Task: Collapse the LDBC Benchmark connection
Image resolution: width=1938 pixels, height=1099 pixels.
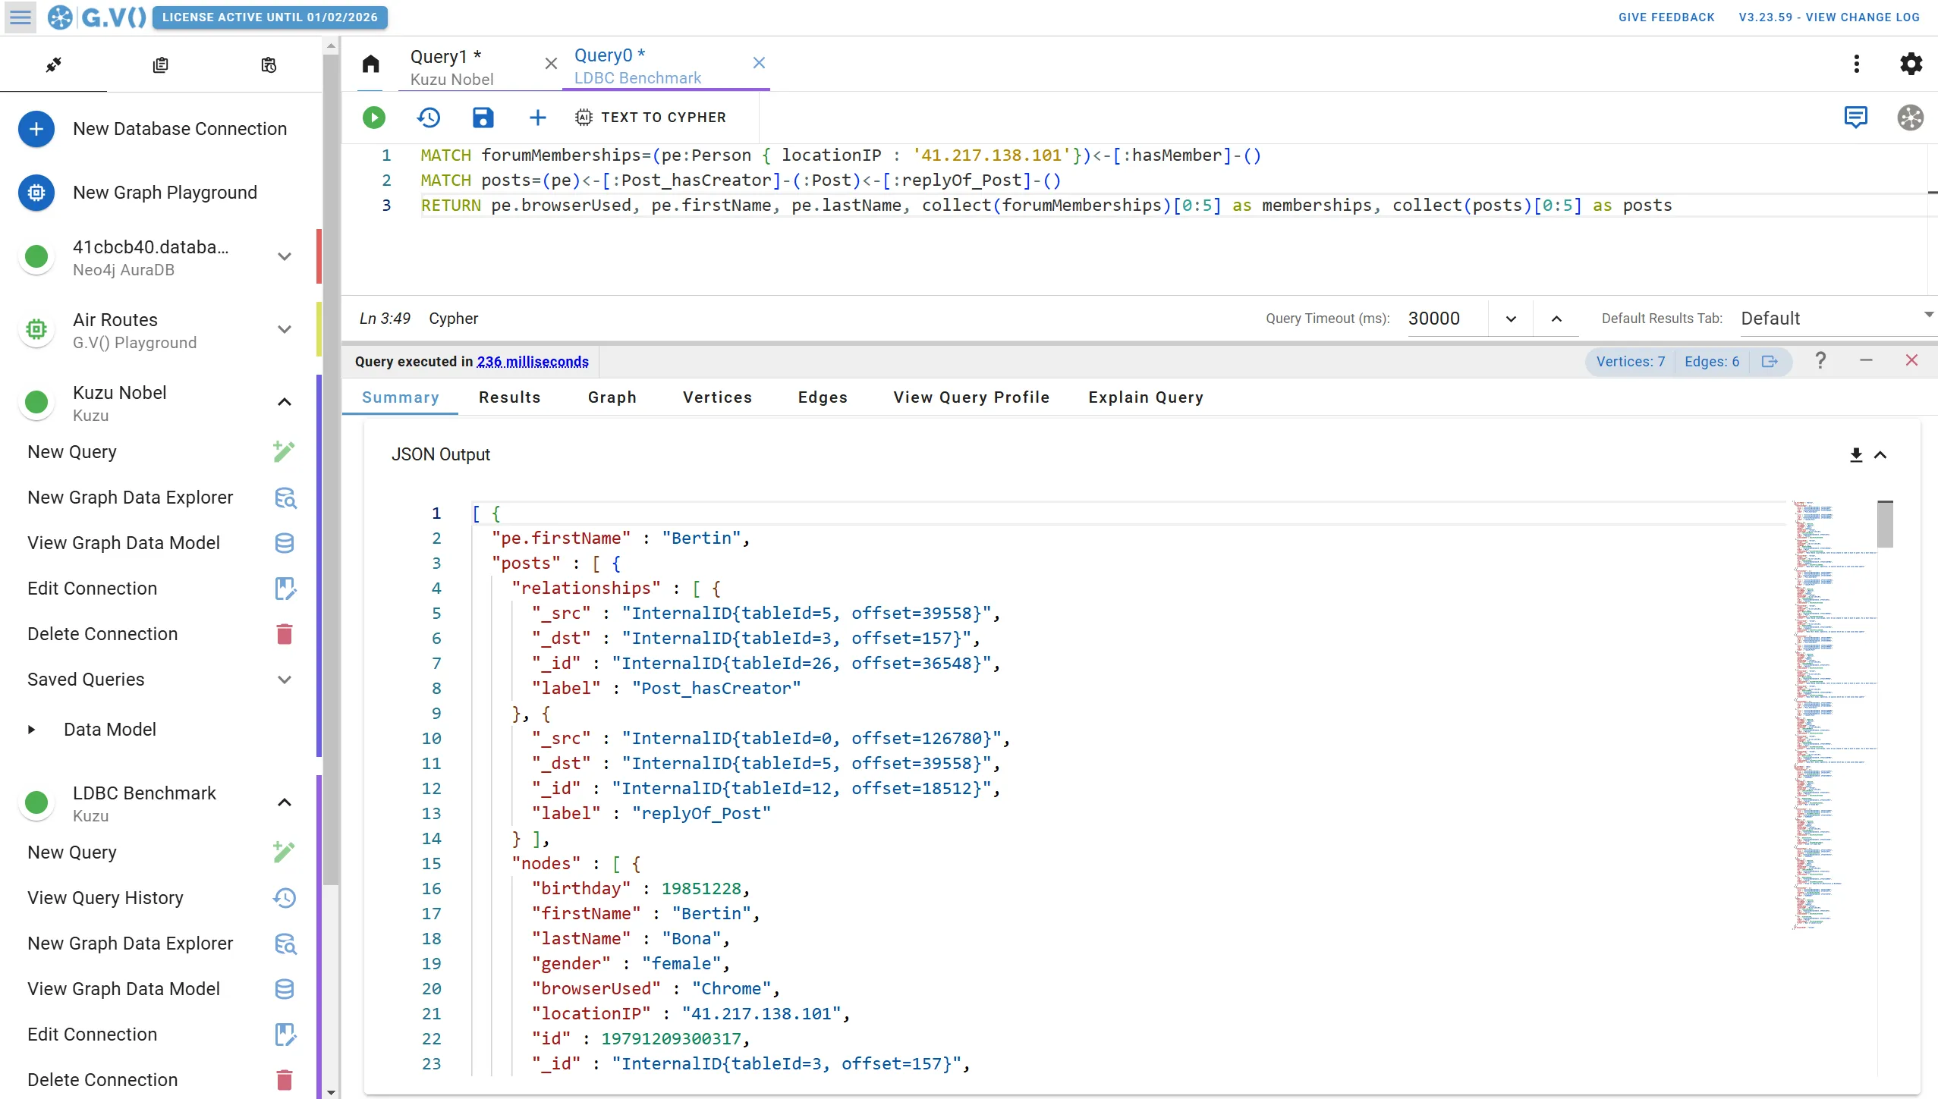Action: tap(285, 803)
